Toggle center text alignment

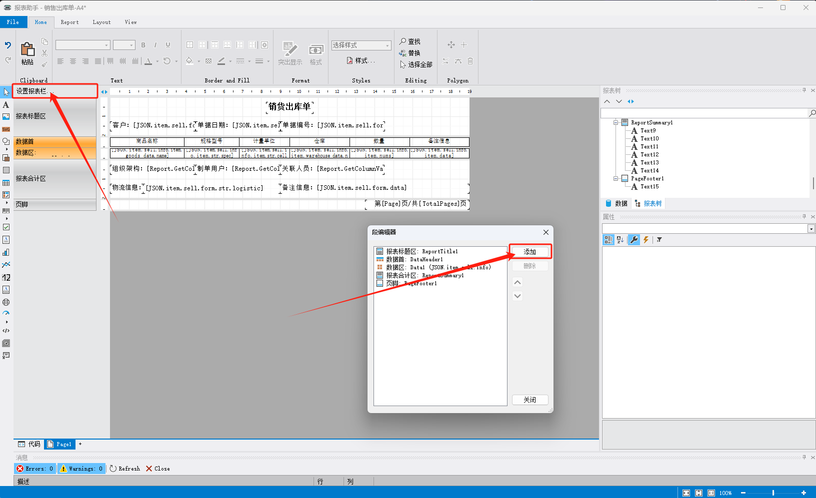tap(73, 61)
